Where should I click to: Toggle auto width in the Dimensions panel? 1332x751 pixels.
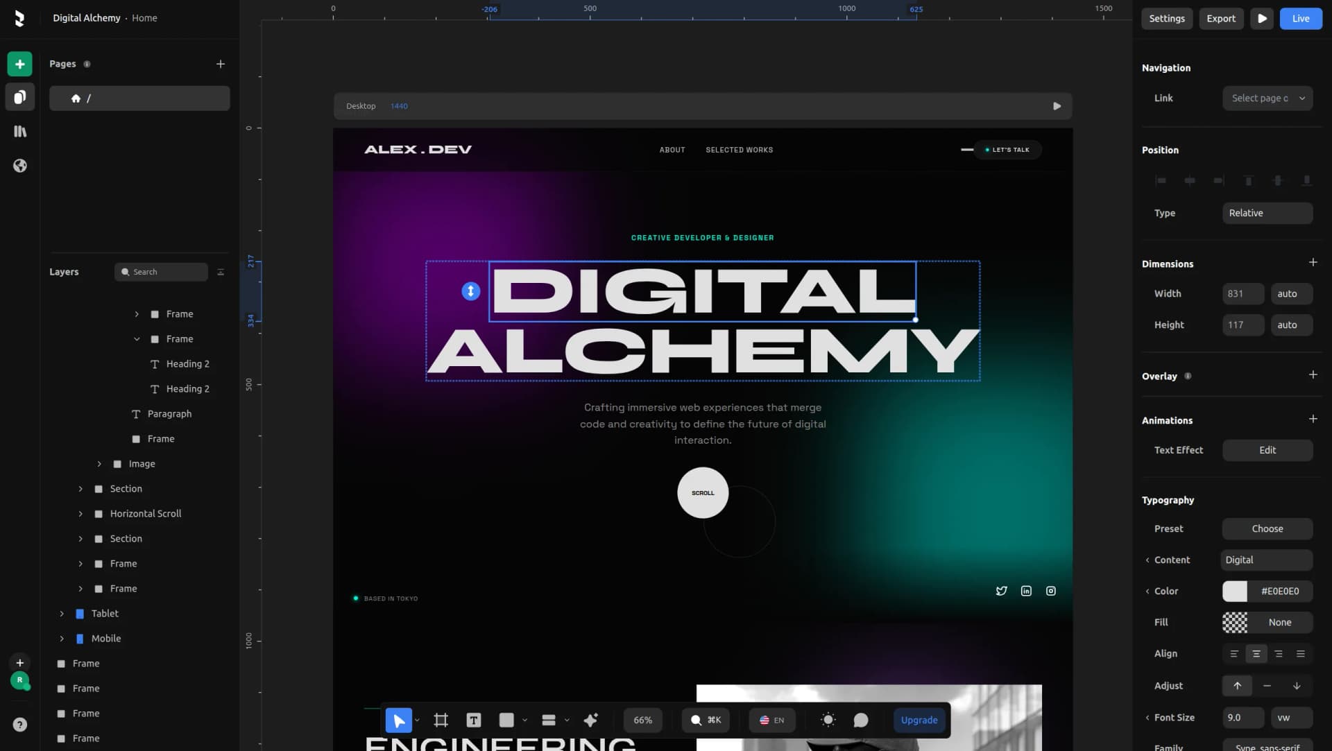[x=1290, y=293]
